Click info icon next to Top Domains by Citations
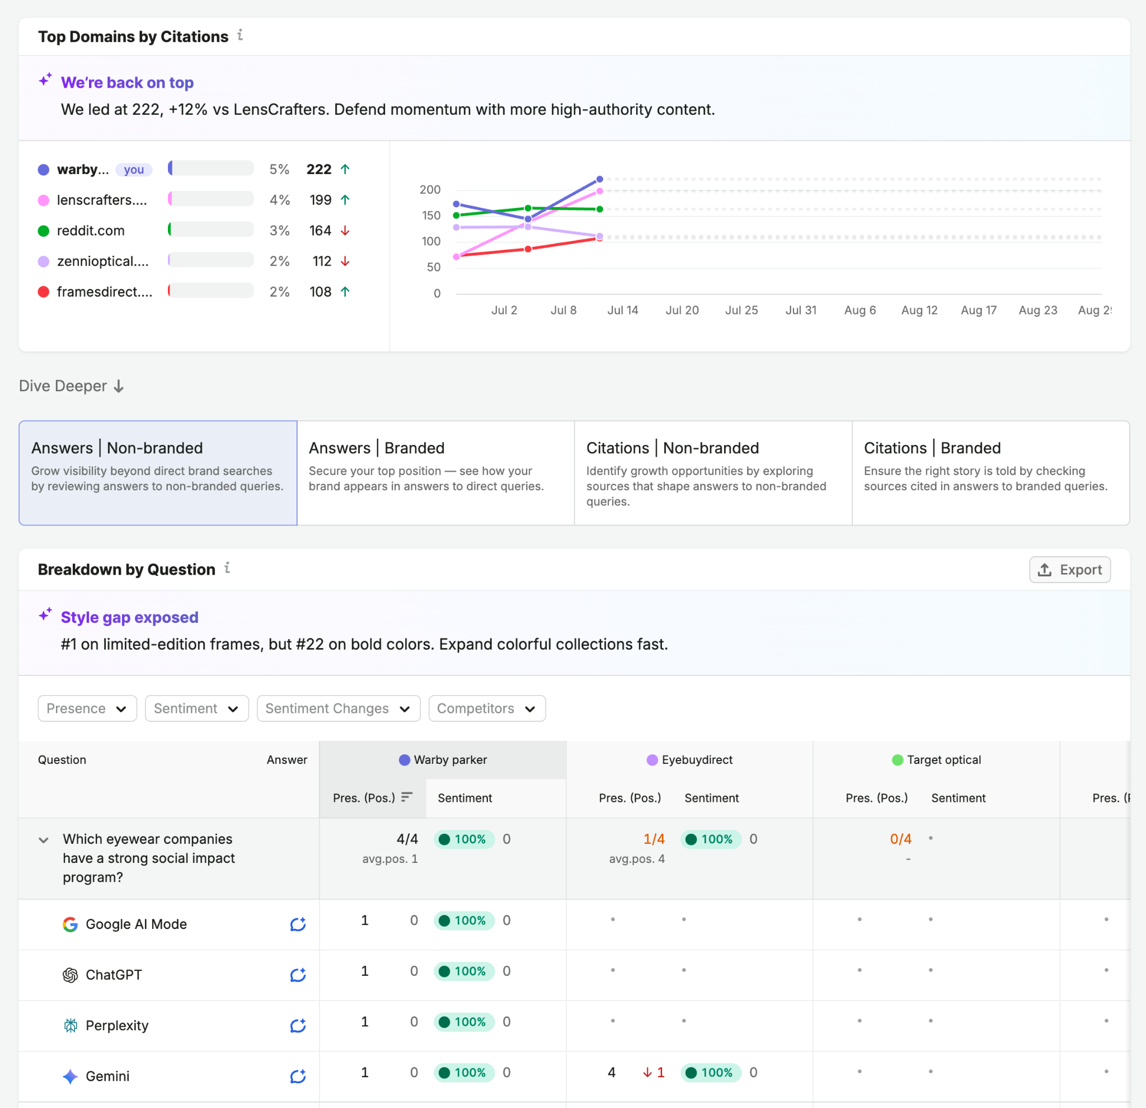Viewport: 1146px width, 1108px height. 239,36
